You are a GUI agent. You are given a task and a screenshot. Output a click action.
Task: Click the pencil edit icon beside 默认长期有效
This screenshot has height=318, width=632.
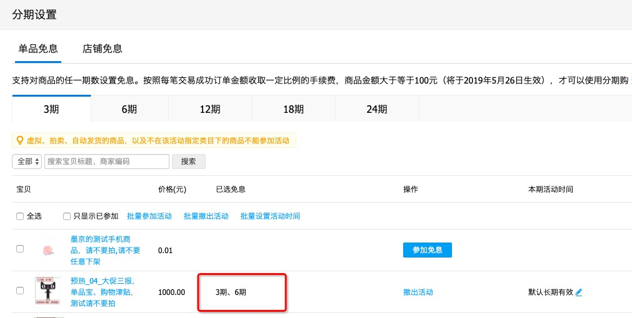coord(579,292)
